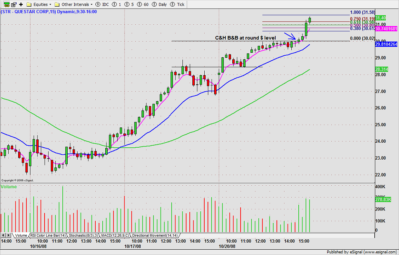Click the 10/16/08 date label
The width and height of the screenshot is (399, 255).
(38, 246)
